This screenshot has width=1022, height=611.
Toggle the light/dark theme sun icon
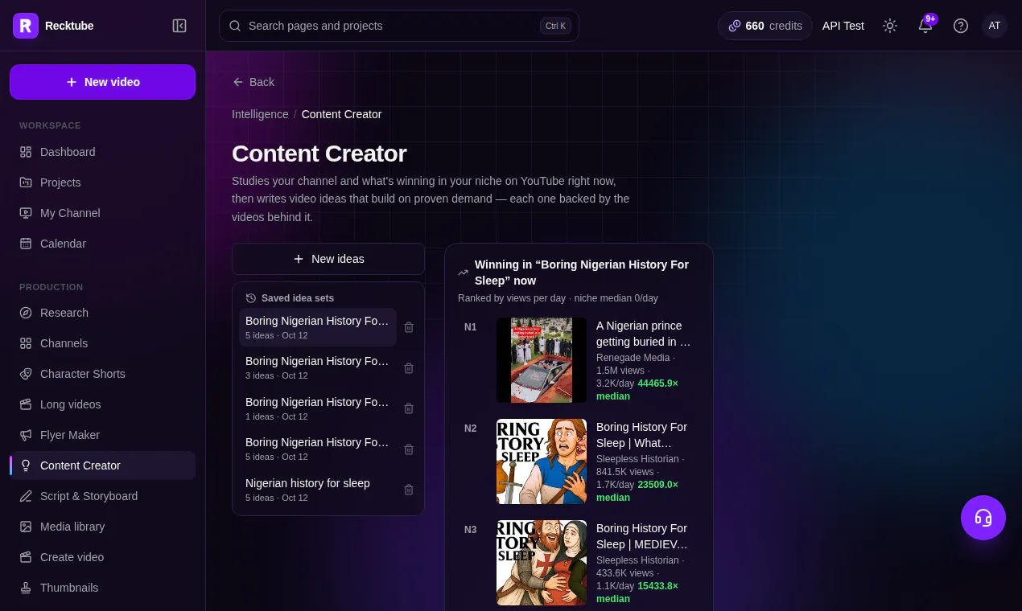(890, 26)
